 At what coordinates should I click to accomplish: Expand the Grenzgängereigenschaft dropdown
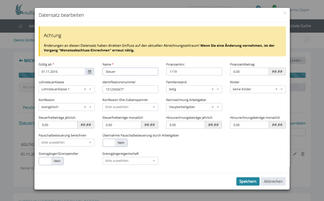point(130,161)
